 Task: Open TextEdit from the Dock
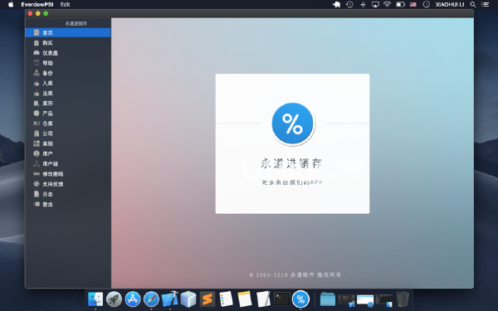(x=263, y=299)
